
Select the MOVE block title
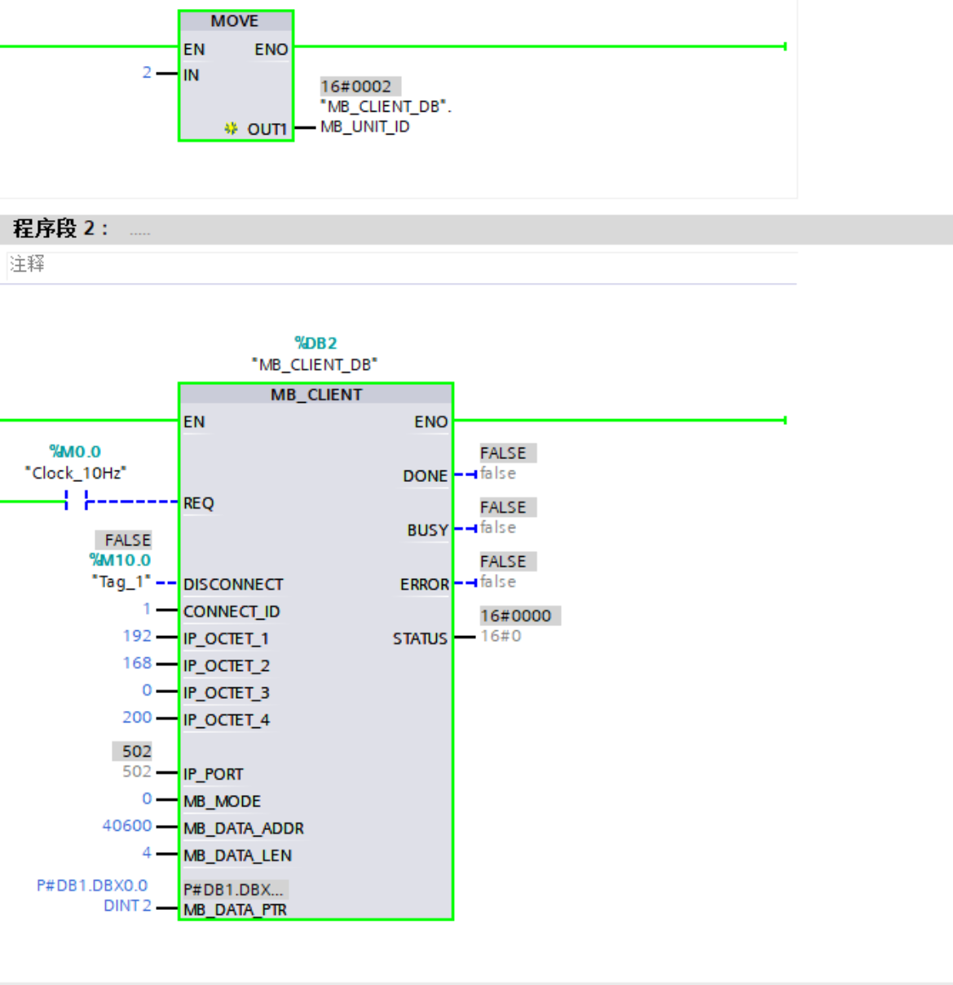(x=235, y=21)
